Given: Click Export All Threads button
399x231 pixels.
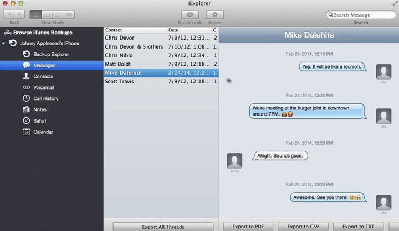Looking at the screenshot, I should coord(163,227).
